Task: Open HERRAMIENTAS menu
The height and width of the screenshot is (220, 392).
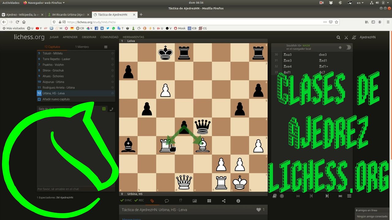Action: [x=134, y=37]
